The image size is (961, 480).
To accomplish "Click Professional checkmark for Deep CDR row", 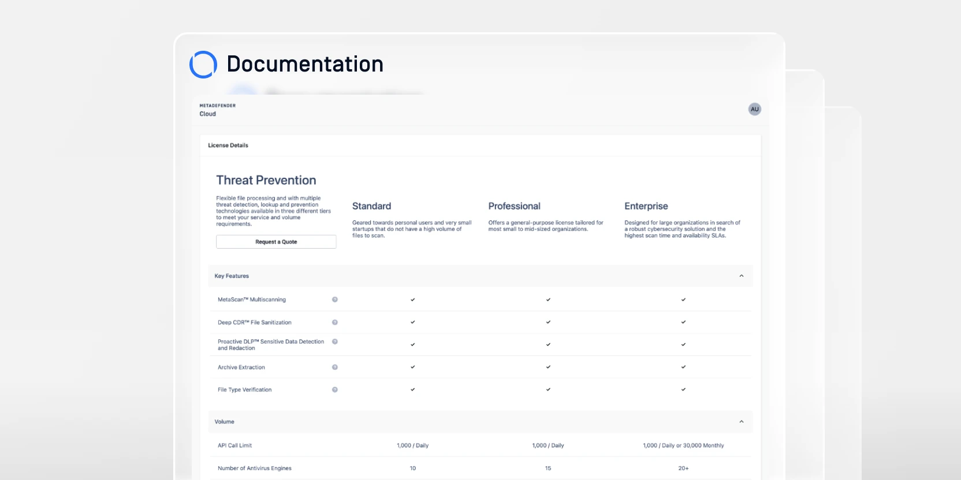I will (x=548, y=322).
